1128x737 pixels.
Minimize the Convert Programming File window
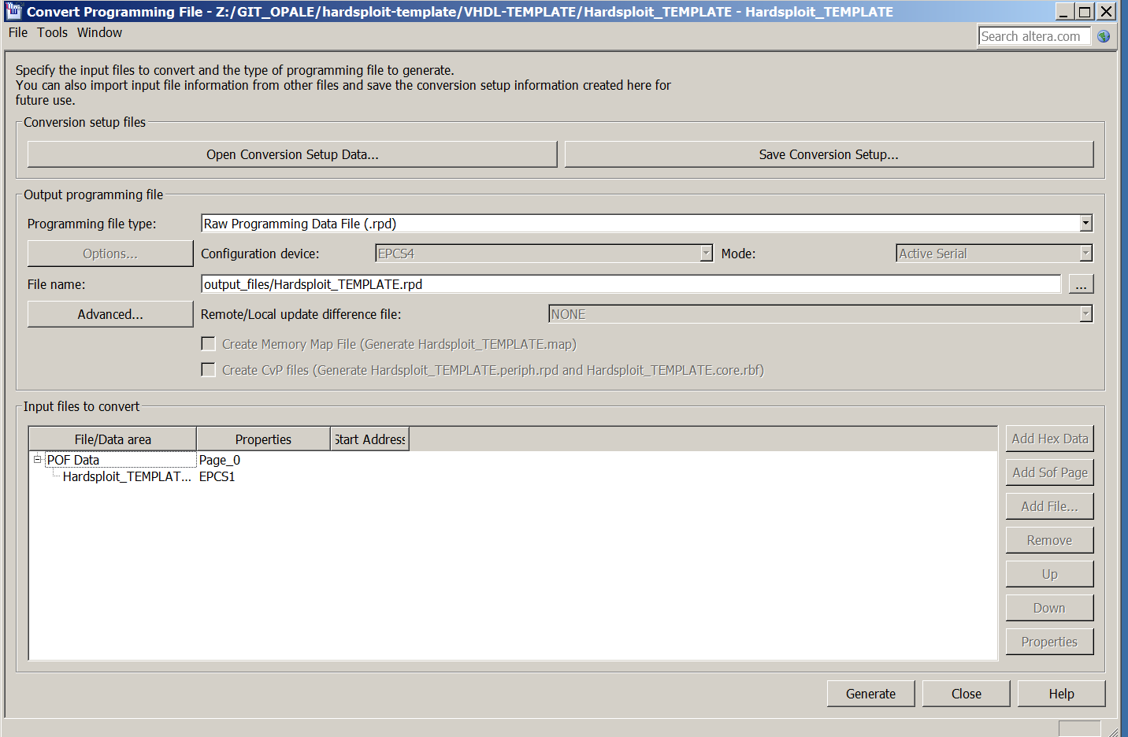click(x=1064, y=11)
